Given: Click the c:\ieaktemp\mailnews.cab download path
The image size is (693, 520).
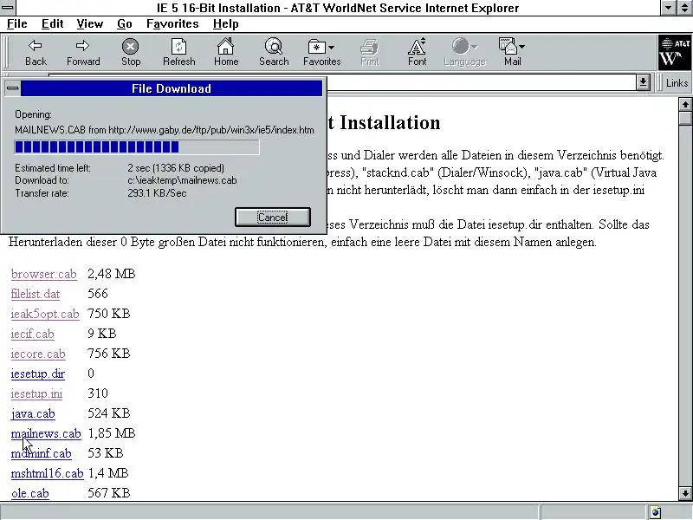Looking at the screenshot, I should (x=182, y=180).
